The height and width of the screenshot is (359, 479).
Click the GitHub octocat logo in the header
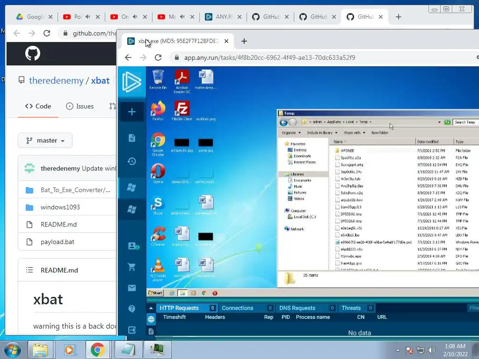pyautogui.click(x=33, y=53)
